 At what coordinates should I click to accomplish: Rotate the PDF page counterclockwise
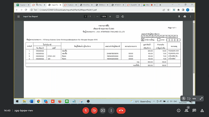123,16
